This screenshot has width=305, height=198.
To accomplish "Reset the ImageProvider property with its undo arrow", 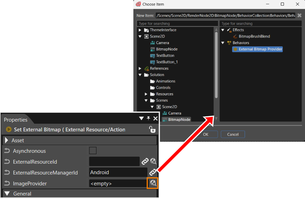I will click(7, 183).
